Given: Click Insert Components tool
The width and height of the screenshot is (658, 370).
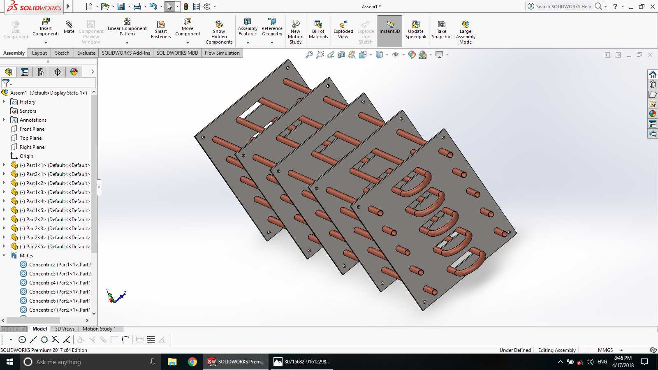Looking at the screenshot, I should [x=46, y=27].
